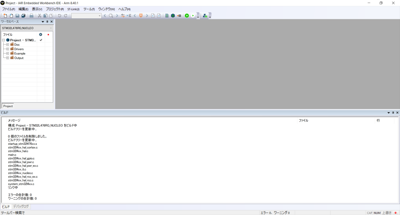This screenshot has height=215, width=400.
Task: Close the Build panel
Action: point(397,113)
